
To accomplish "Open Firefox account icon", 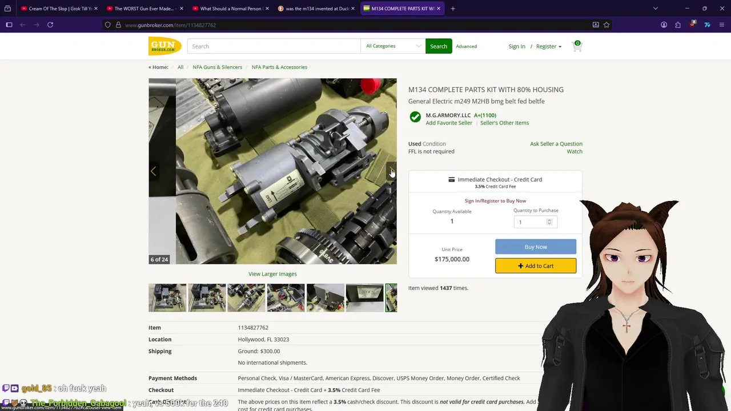I will click(664, 25).
